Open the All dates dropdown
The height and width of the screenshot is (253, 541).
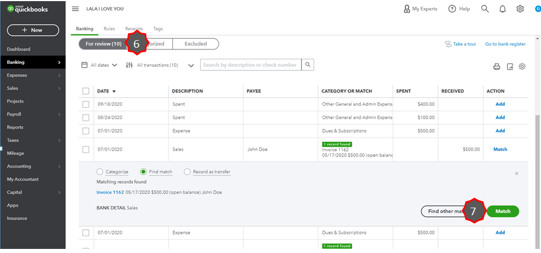99,65
